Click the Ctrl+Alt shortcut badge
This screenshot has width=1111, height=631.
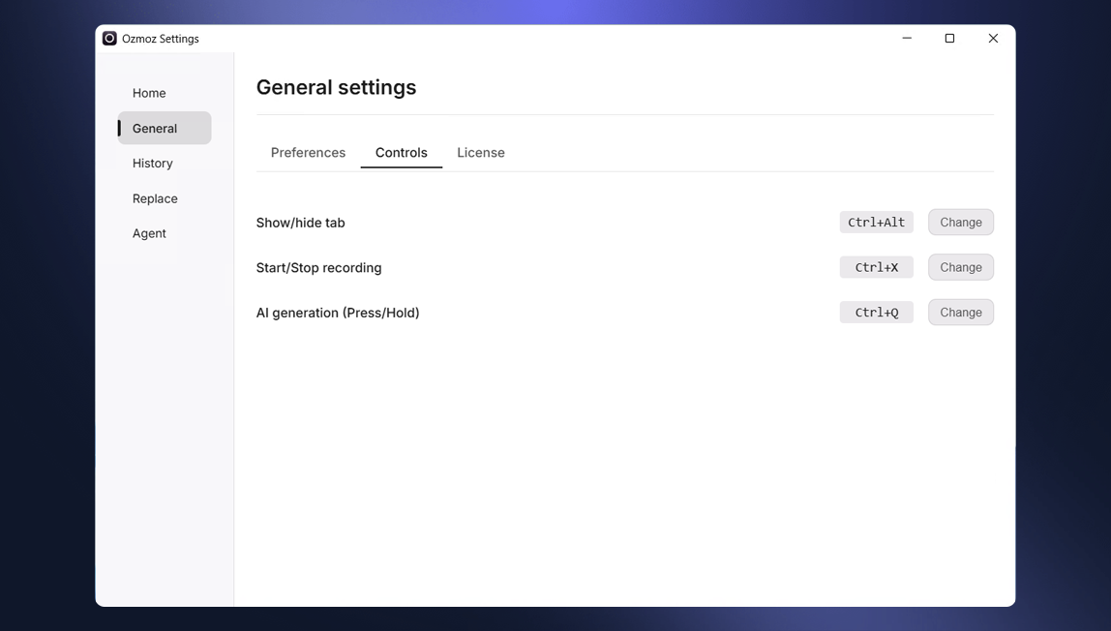[x=876, y=222]
